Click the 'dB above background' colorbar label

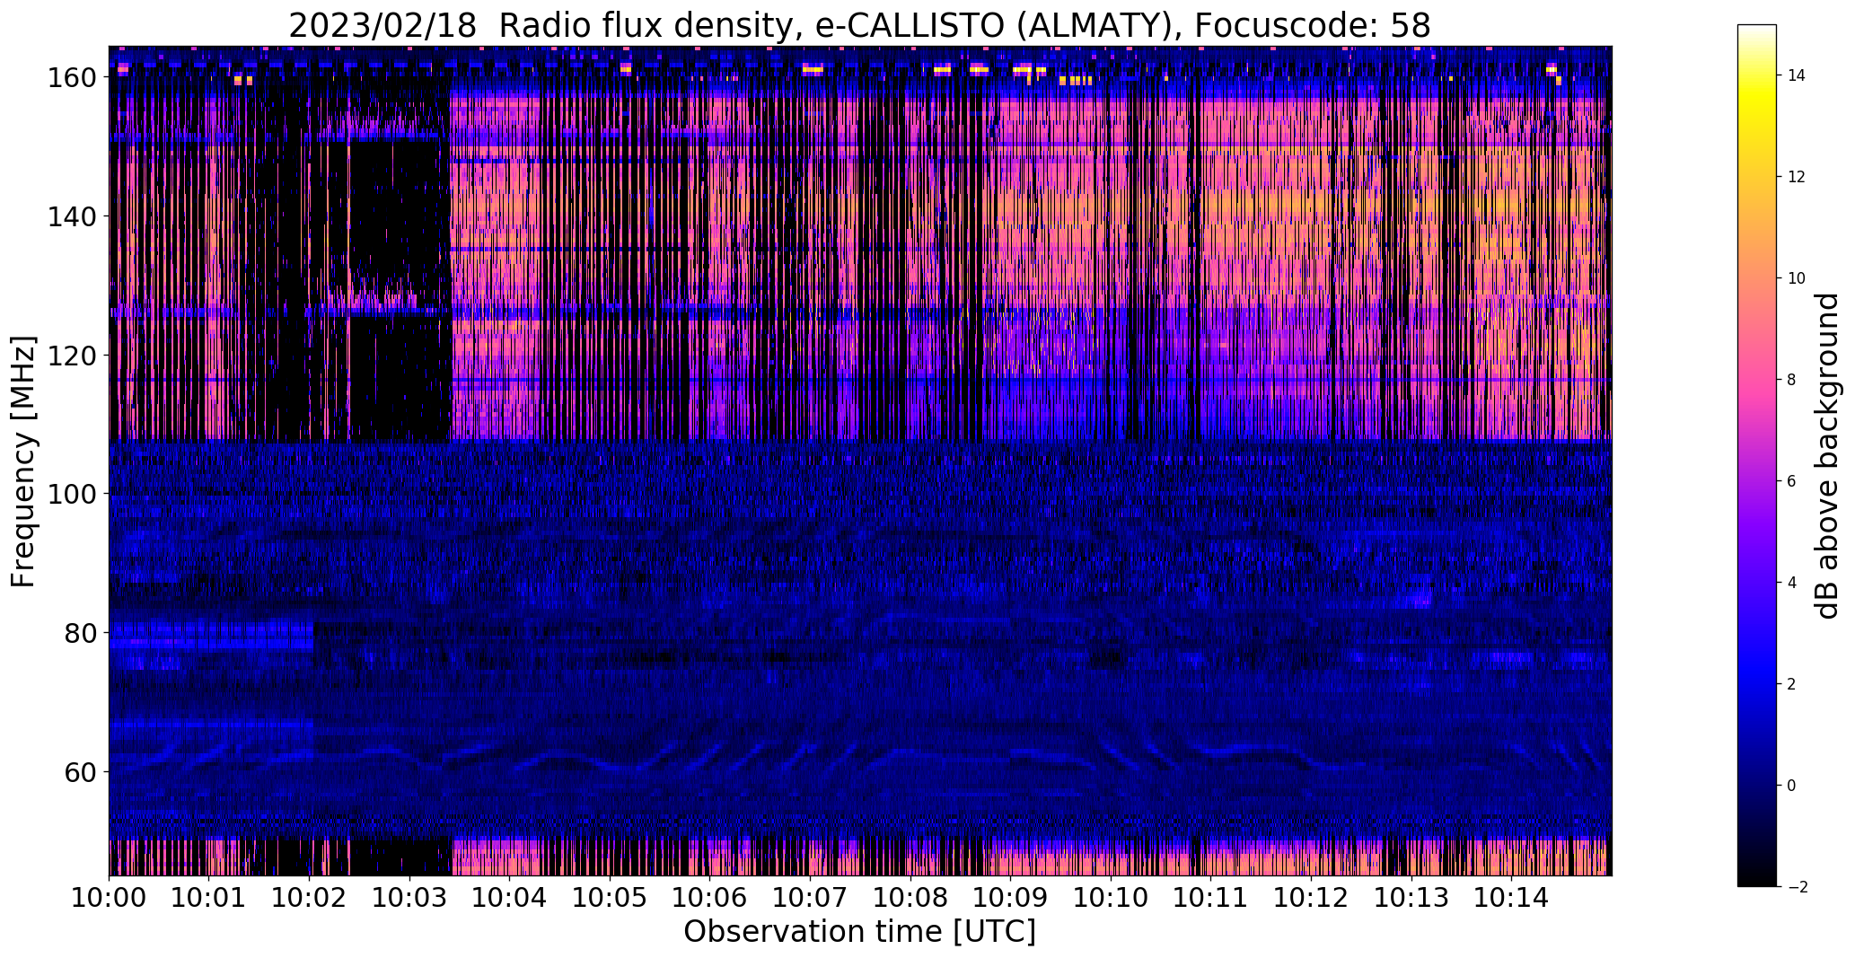pyautogui.click(x=1827, y=456)
